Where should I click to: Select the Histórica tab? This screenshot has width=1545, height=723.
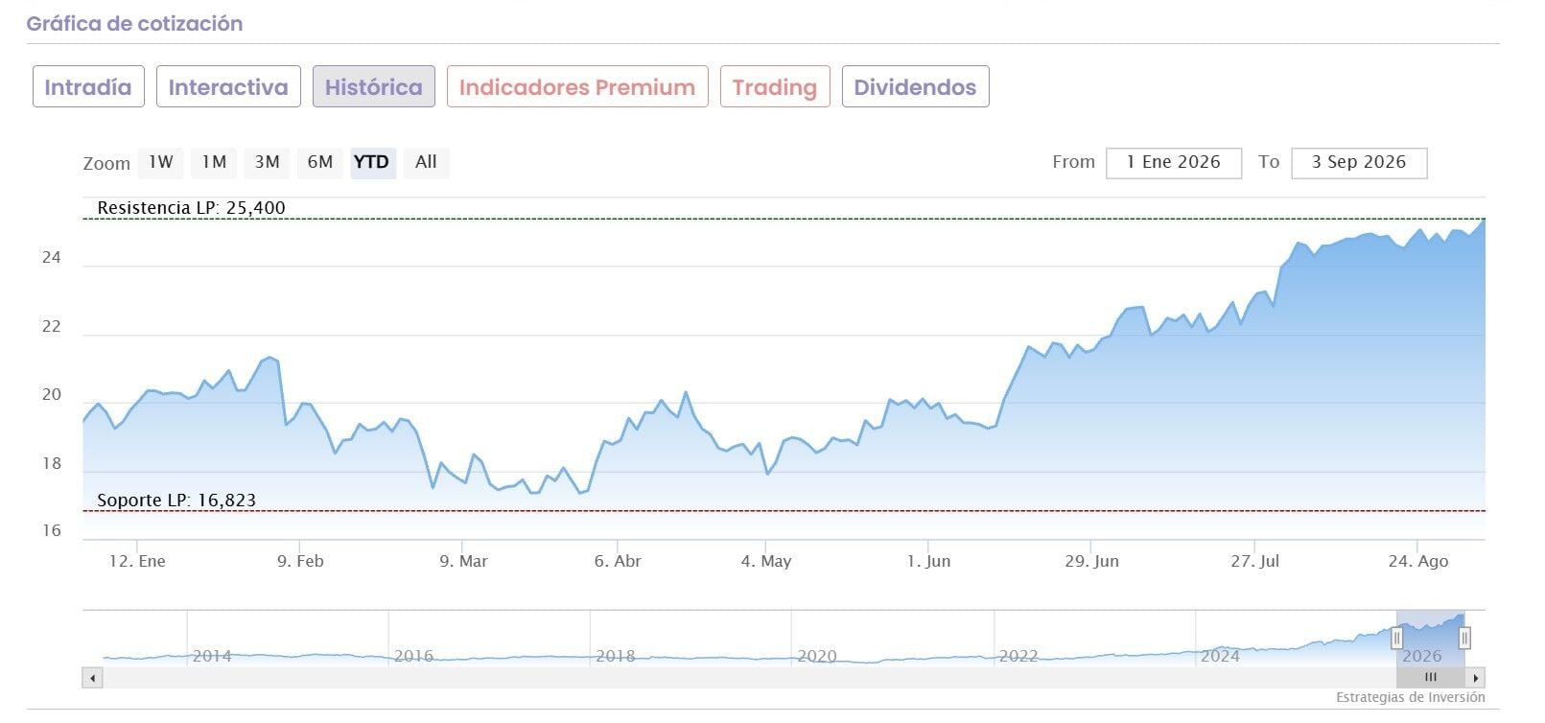[x=374, y=87]
